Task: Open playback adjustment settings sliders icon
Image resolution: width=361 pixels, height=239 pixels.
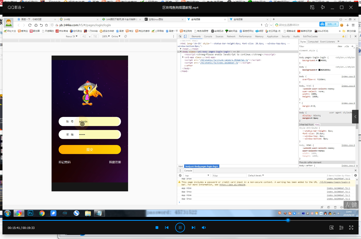Action: [x=341, y=228]
